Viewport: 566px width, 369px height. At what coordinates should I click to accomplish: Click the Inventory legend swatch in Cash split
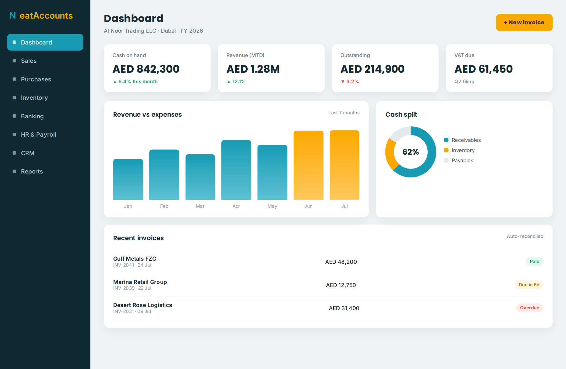click(x=446, y=150)
